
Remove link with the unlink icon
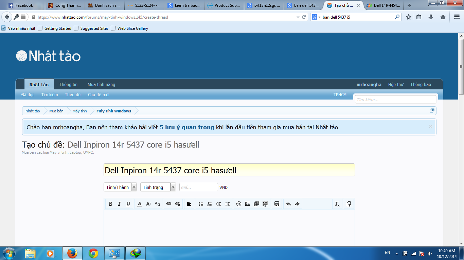point(178,204)
